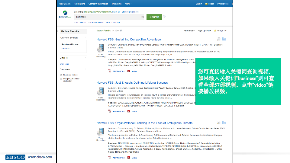Add Organizational Learning result to folder icon
Viewport: 290px width, 163px height.
tap(224, 123)
